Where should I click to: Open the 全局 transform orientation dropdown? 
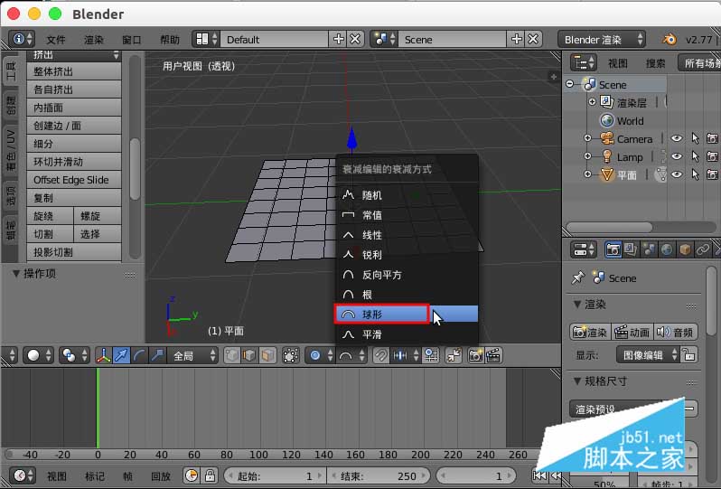194,356
